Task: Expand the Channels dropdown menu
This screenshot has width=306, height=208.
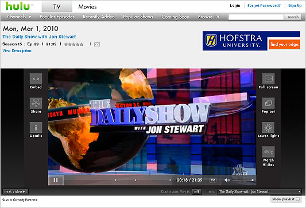Action: (19, 17)
